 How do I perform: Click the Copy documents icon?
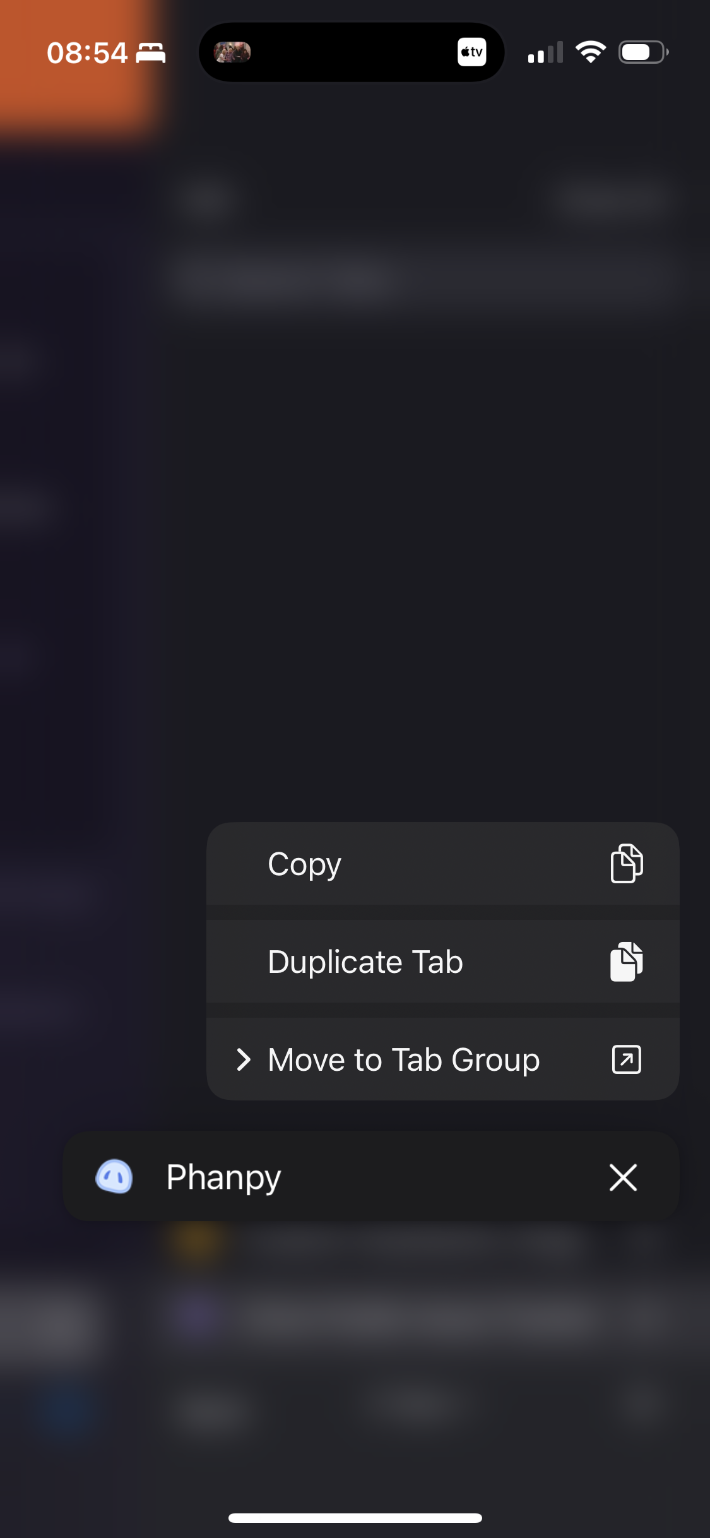click(x=626, y=863)
